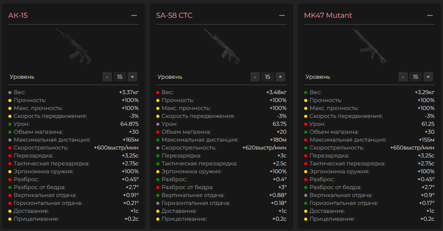Click the "Скорострельность:" label in AK-15 card

[41, 148]
